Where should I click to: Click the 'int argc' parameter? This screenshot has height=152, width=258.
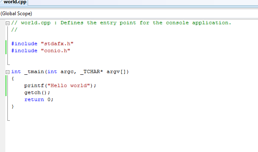point(60,72)
